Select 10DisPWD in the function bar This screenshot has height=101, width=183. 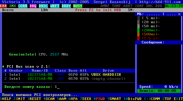click(132, 99)
